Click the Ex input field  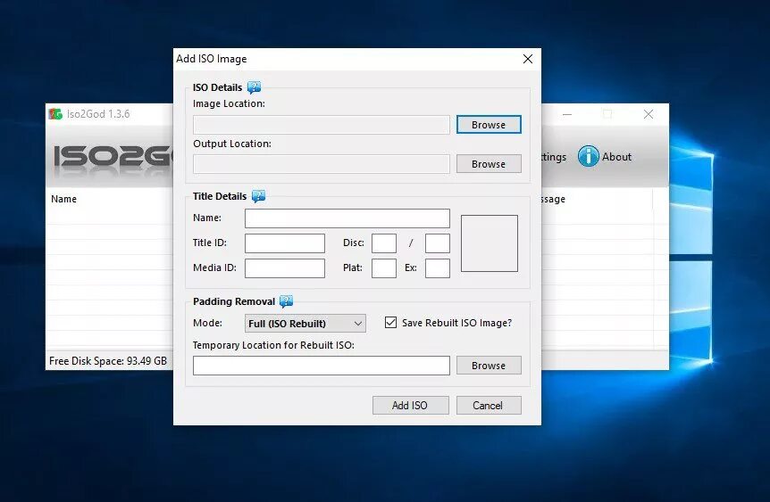coord(438,268)
